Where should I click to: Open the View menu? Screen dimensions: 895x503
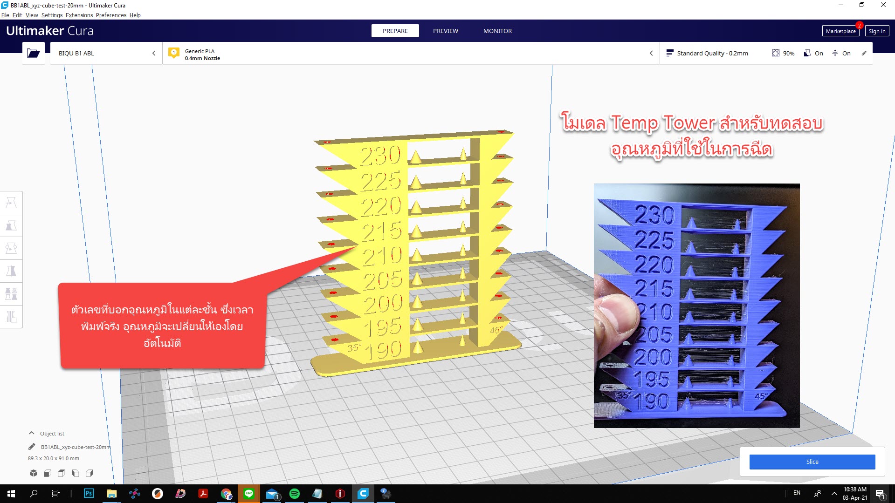(32, 15)
